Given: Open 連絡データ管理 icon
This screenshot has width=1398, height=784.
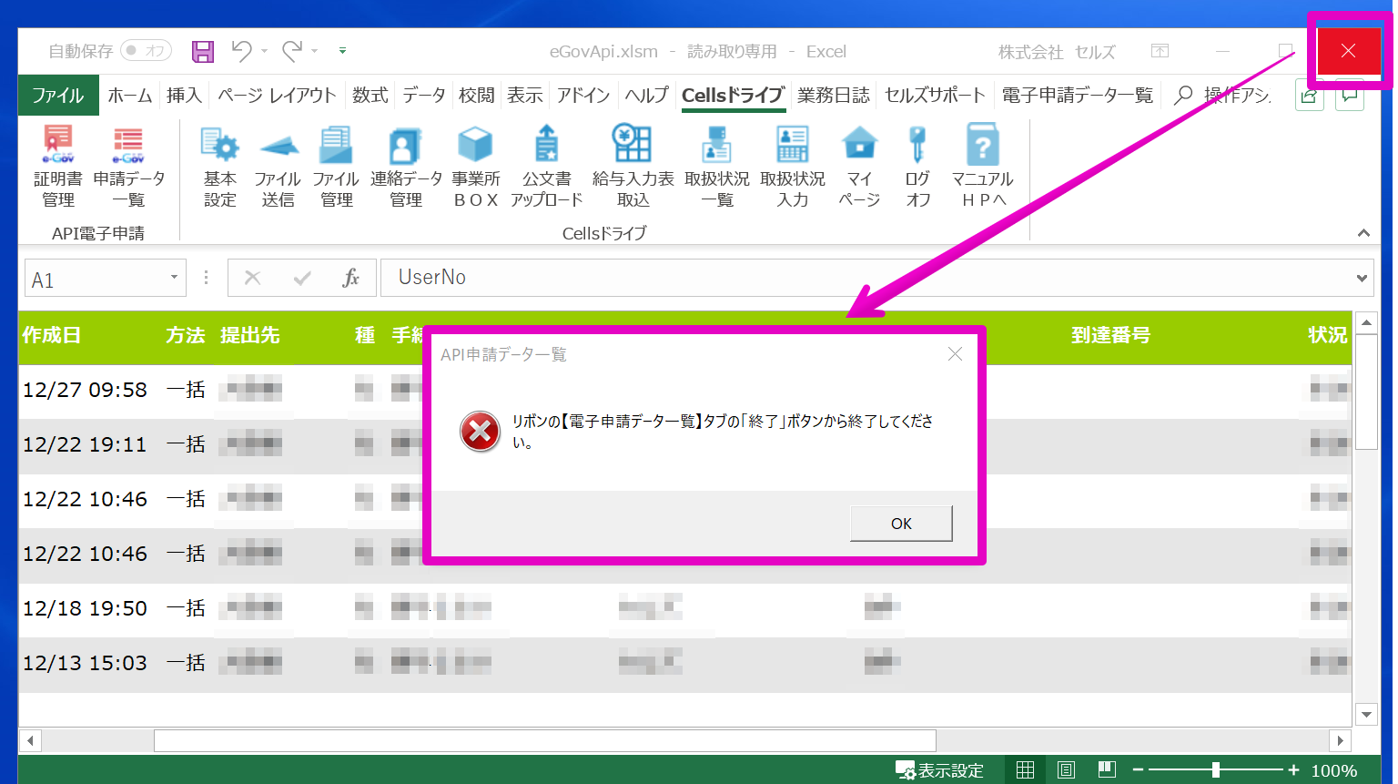Looking at the screenshot, I should click(406, 167).
